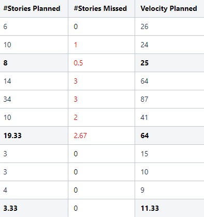Screen dimensions: 204x217
Task: Select the velocity planned value 9
Action: pyautogui.click(x=142, y=190)
